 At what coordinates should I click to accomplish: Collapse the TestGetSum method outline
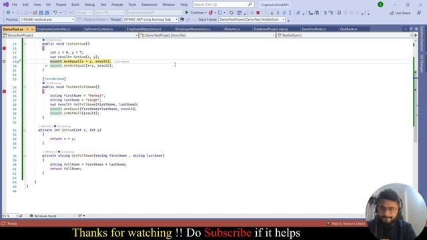25,44
